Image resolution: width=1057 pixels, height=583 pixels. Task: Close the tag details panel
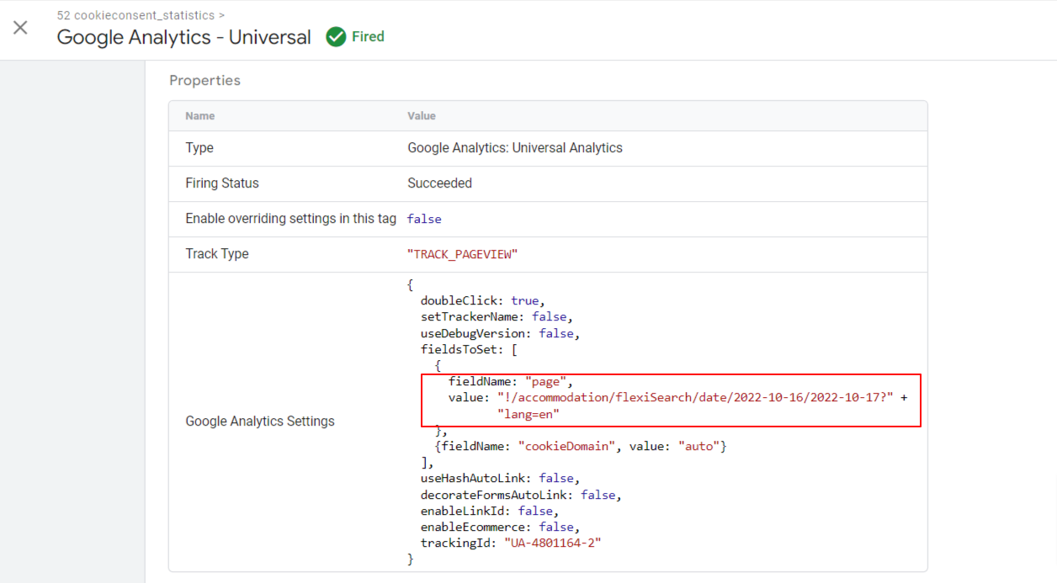(20, 28)
